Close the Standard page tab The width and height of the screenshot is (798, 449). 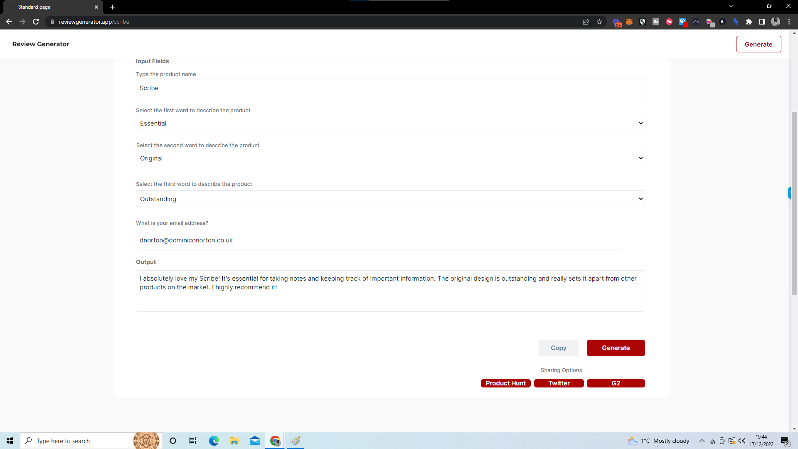click(x=96, y=7)
